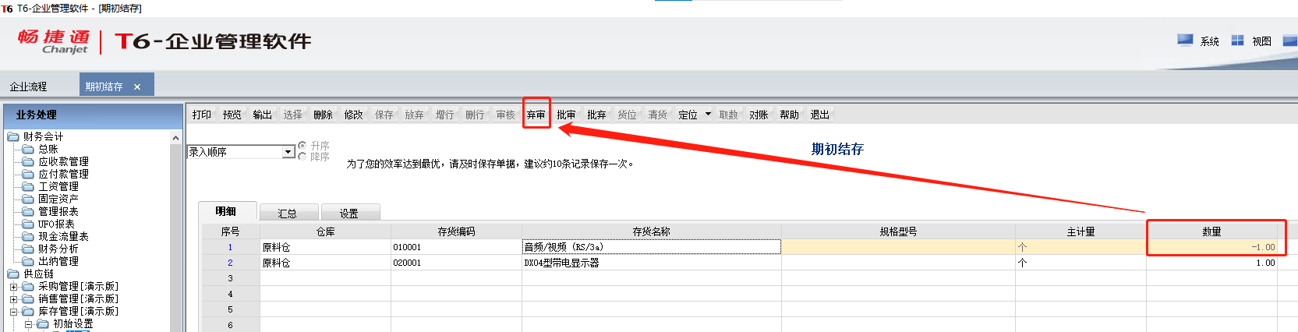Viewport: 1298px width, 332px height.
Task: Click the 数量 column header
Action: 1211,231
